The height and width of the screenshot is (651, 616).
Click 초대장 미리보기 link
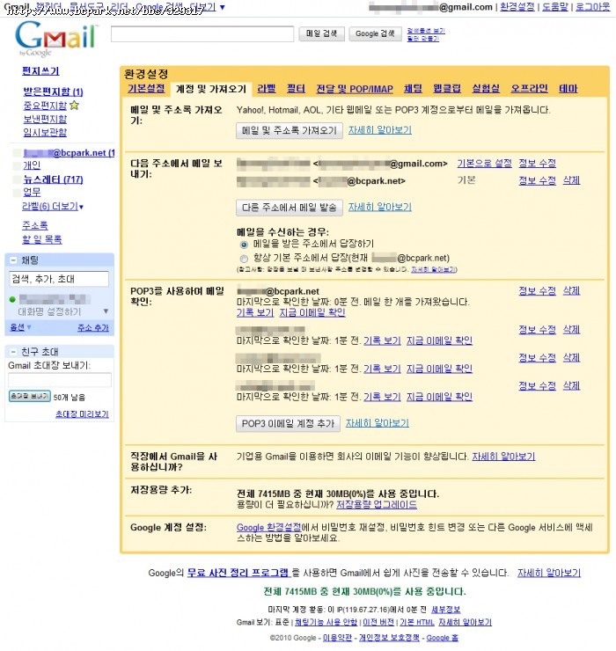(x=82, y=414)
